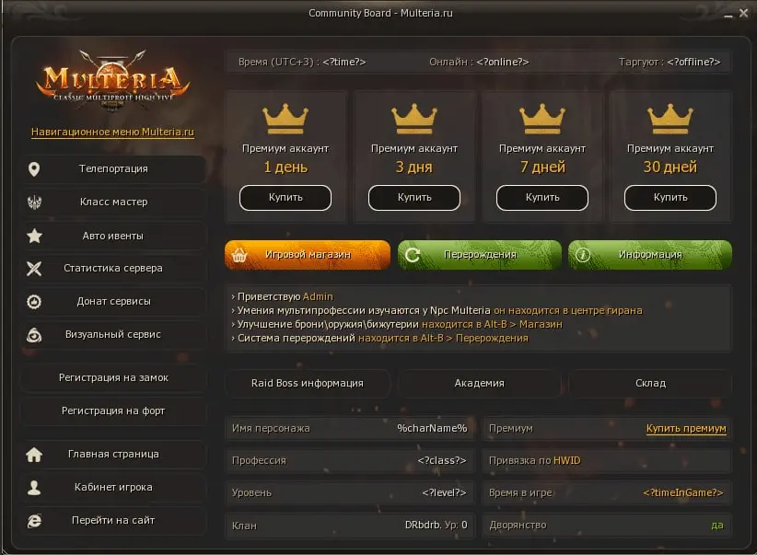Click the Донат сервисы coin icon

tap(34, 302)
